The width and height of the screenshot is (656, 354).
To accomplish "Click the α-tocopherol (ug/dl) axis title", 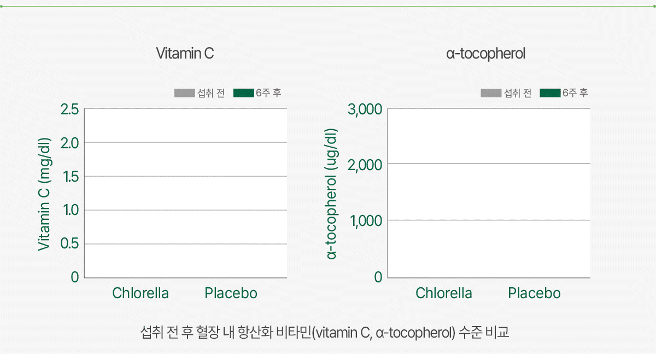I will (332, 194).
